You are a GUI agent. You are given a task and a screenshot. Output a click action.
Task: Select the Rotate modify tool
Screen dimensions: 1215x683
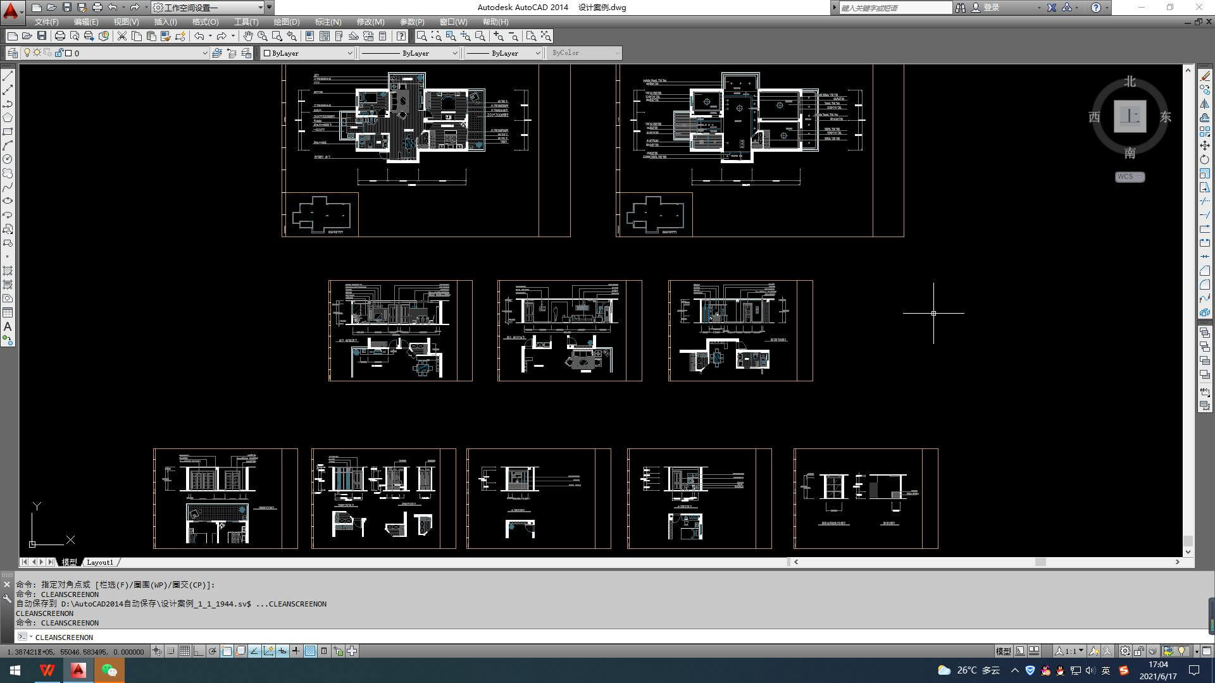(x=1205, y=159)
